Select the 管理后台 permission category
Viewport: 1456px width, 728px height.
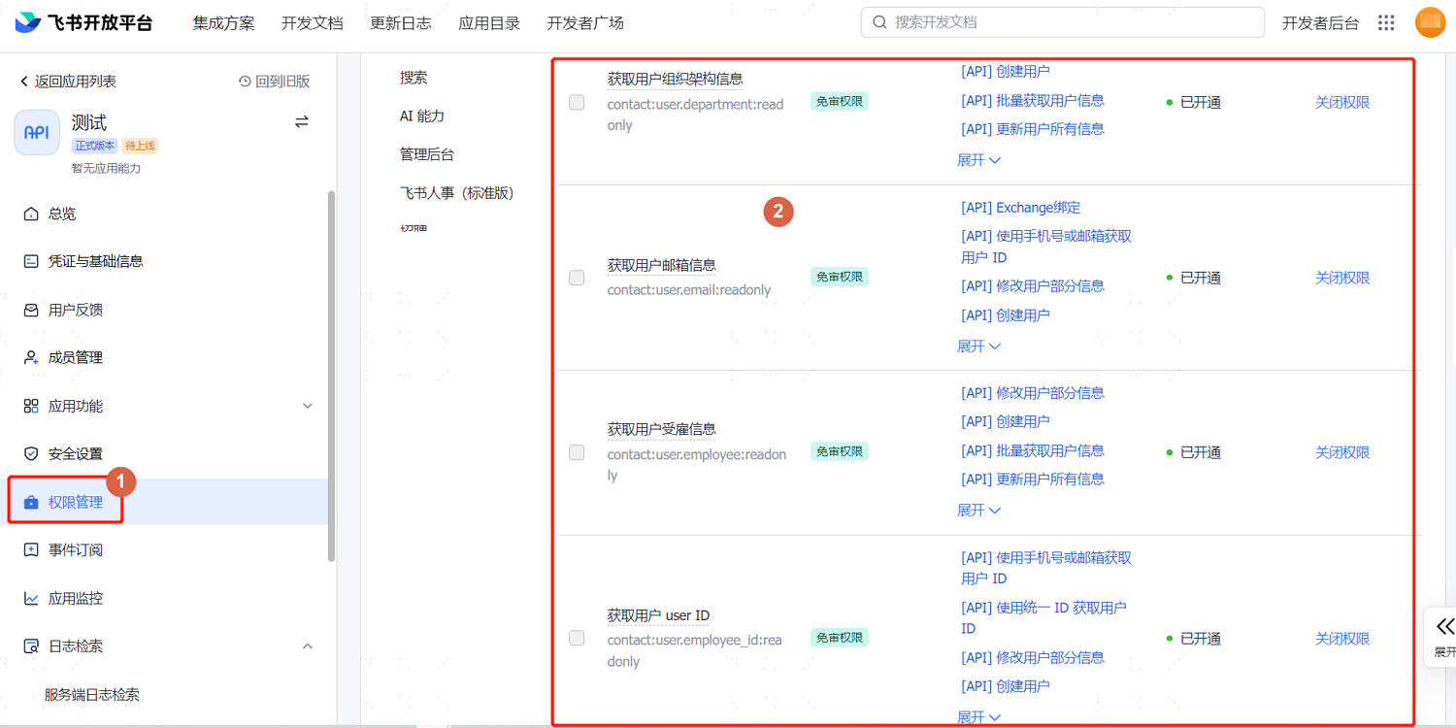pyautogui.click(x=427, y=154)
